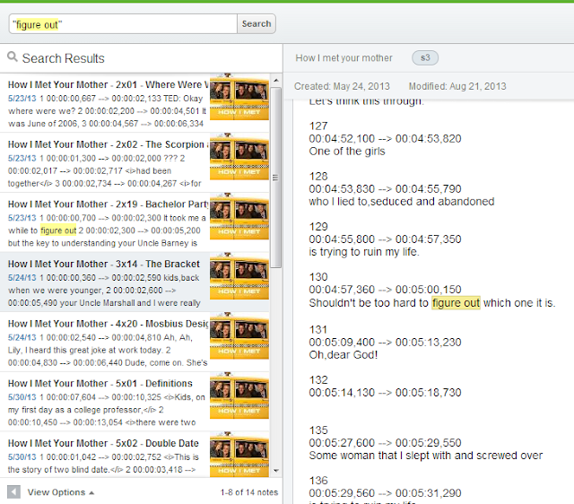Viewport: 574px width, 504px height.
Task: Click the results list scrollbar thumb
Action: (276, 178)
